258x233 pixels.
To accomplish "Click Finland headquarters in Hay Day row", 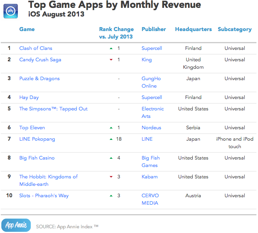I will 193,97.
